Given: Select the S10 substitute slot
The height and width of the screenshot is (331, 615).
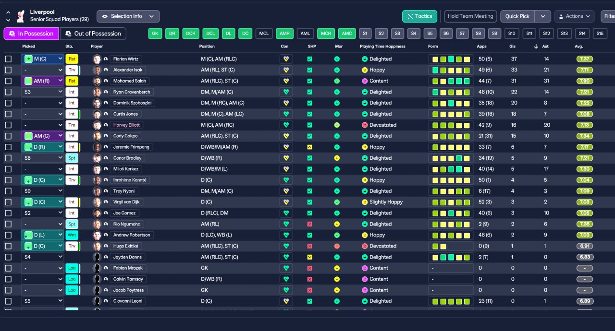Looking at the screenshot, I should tap(512, 34).
